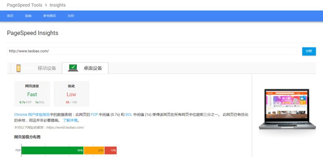Go to 首页 in the blue navigation bar

click(10, 16)
